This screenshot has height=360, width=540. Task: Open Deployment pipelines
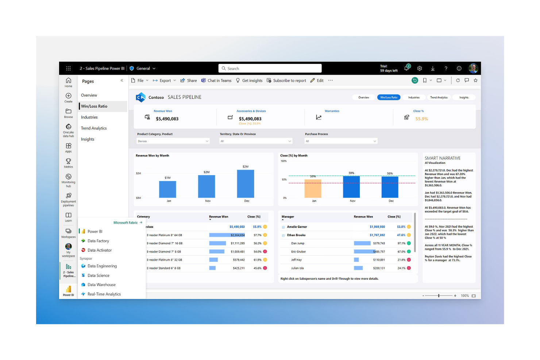pos(68,199)
